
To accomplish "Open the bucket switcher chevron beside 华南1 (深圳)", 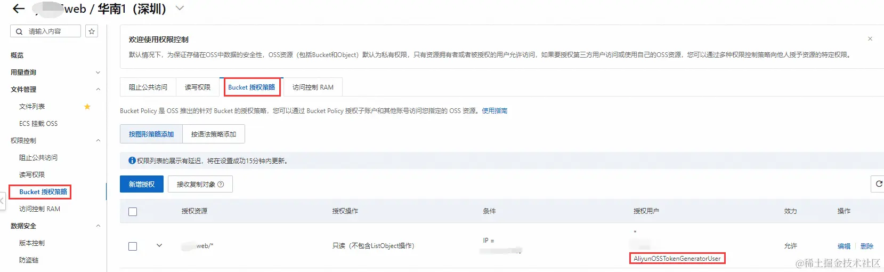I will pos(180,8).
